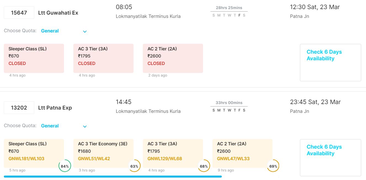Click the 69% prediction circle icon
The height and width of the screenshot is (180, 366).
tap(273, 166)
